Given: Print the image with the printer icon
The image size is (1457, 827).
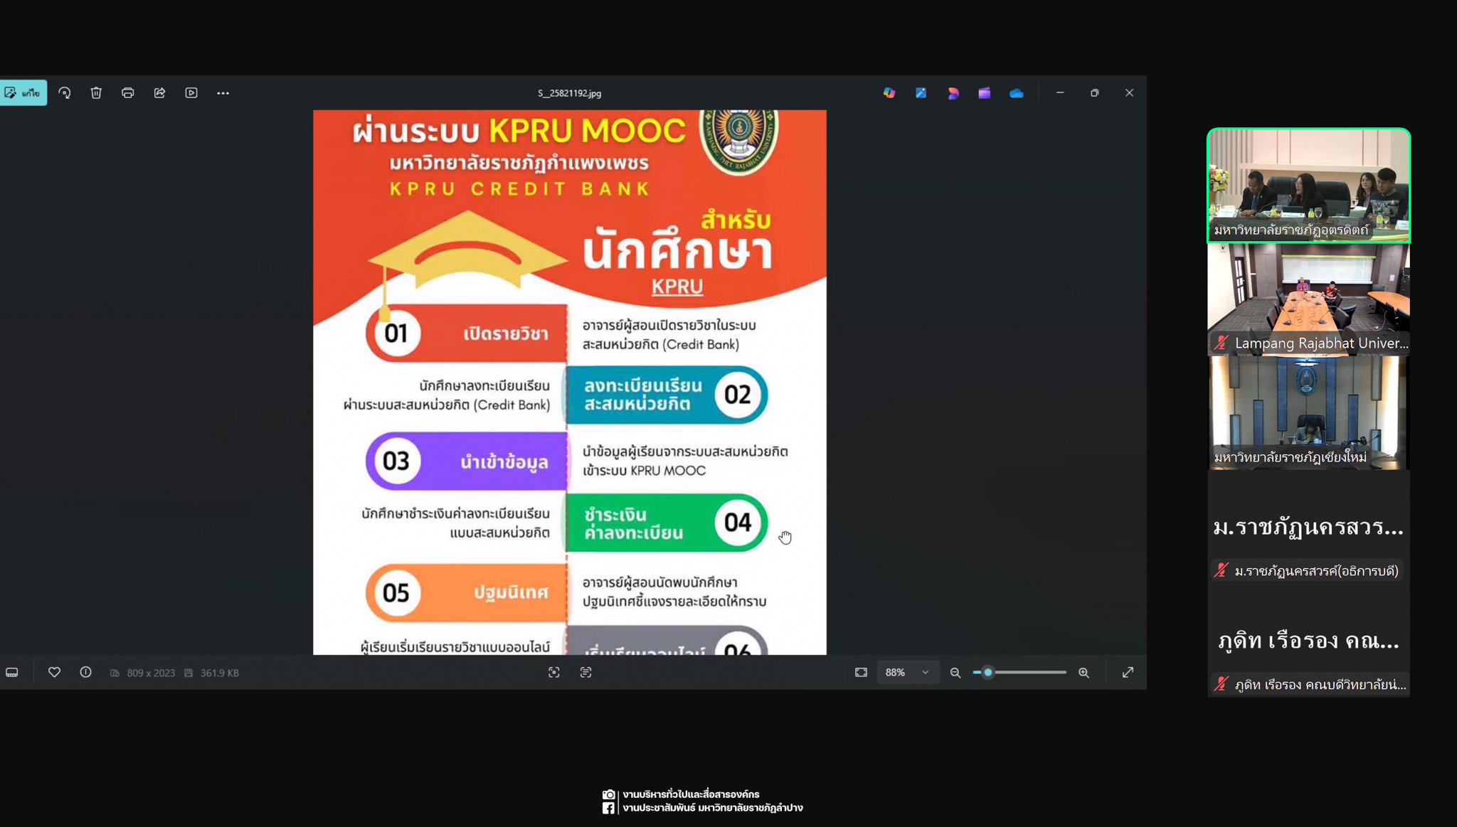Looking at the screenshot, I should [x=128, y=92].
